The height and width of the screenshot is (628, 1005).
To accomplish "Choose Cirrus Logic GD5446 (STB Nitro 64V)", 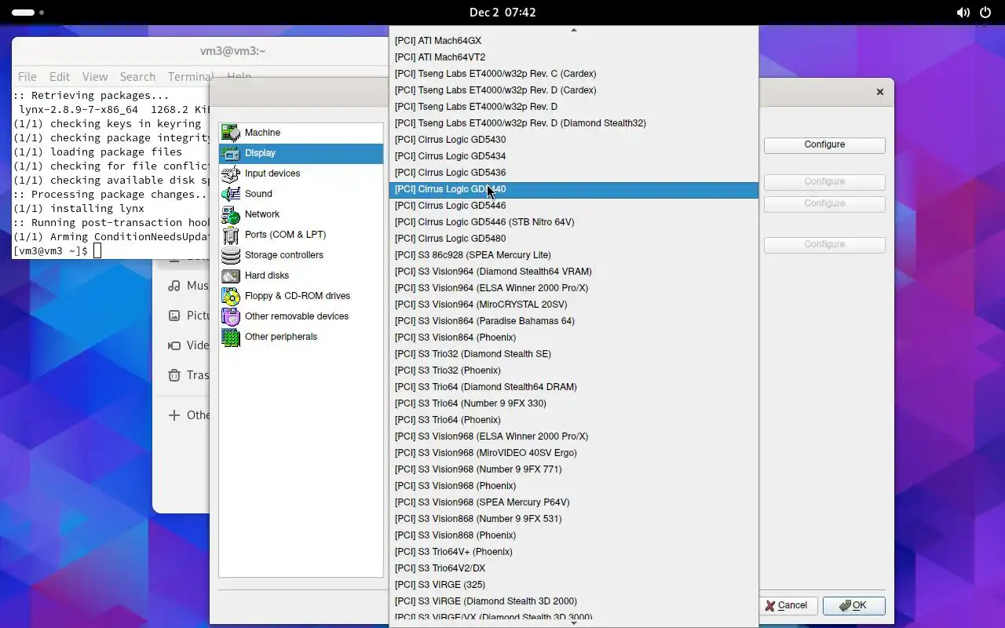I will pyautogui.click(x=574, y=222).
